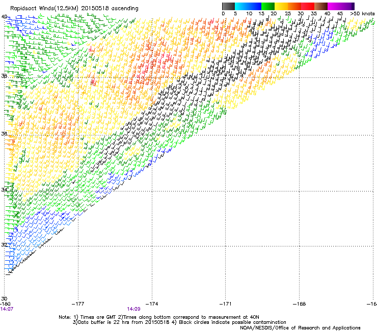Click the orange 25-30 knots legend swatch

(x=294, y=6)
